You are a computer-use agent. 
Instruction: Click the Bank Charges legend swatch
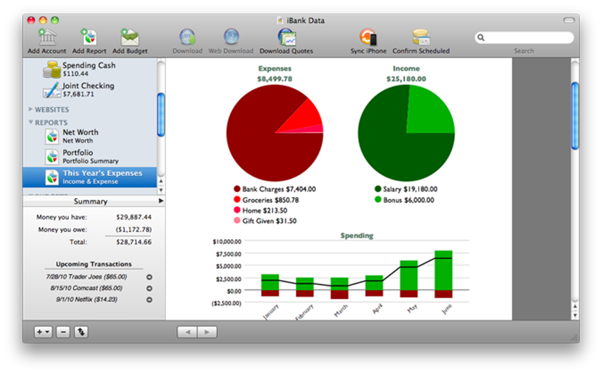click(x=237, y=188)
